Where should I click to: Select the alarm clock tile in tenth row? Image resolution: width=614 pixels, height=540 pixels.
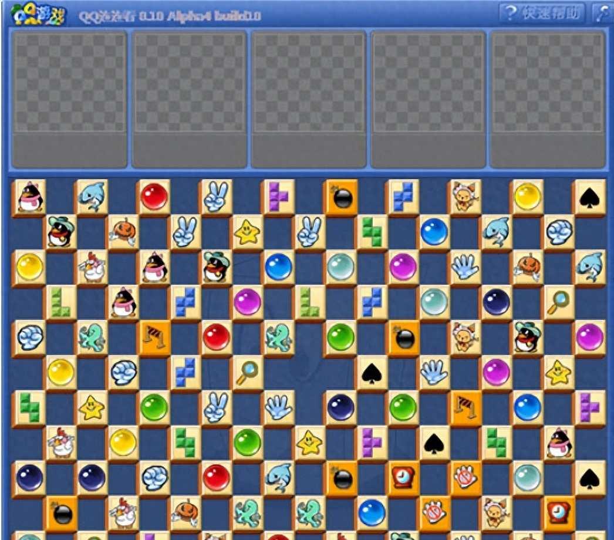[559, 514]
